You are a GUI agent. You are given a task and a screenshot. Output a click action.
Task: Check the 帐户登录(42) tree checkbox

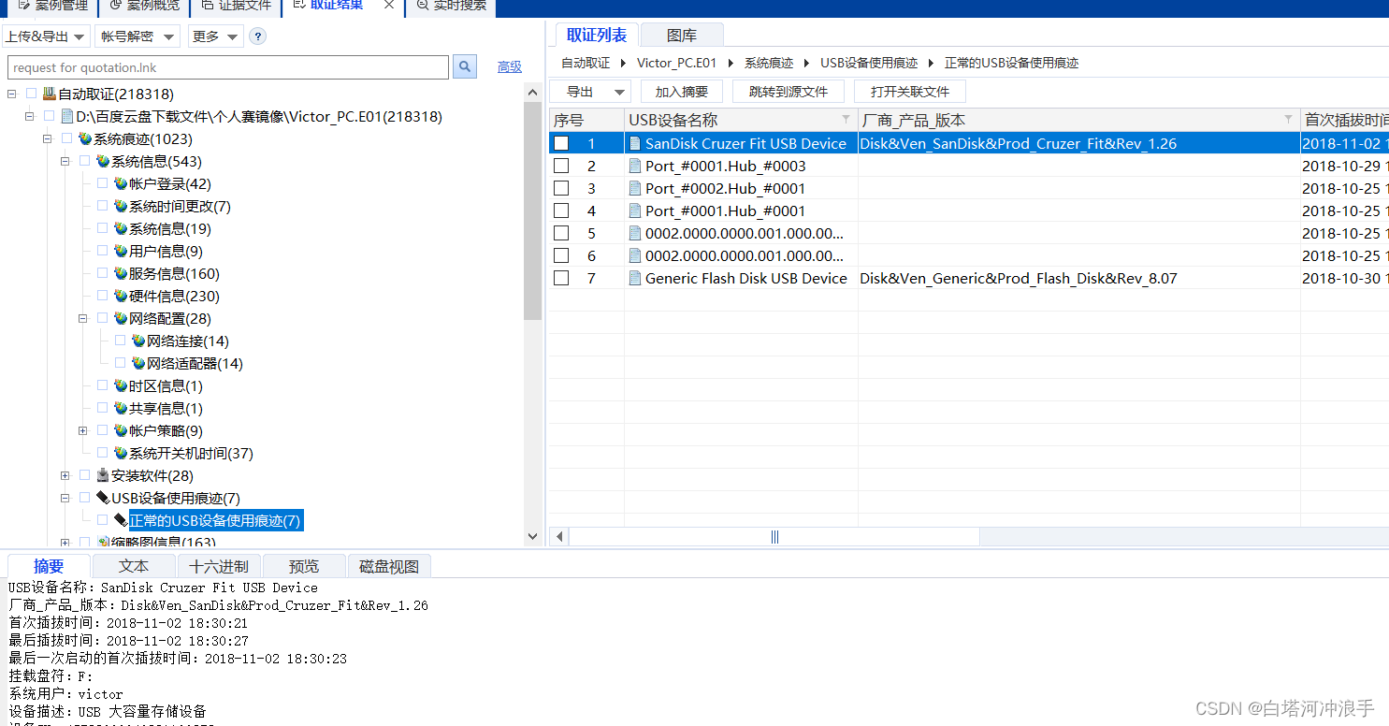102,183
